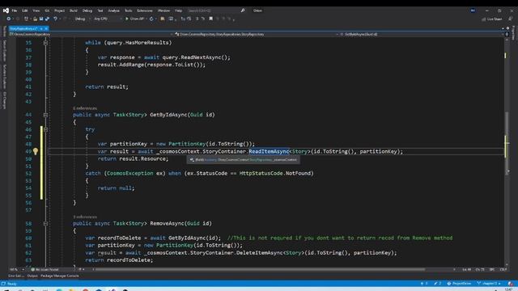Click the search magnifier icon
Viewport: 518px width, 291px height.
click(243, 11)
